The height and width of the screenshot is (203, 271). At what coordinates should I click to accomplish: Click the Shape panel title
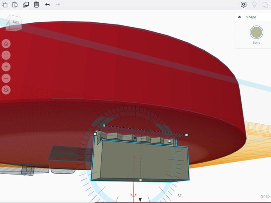click(251, 17)
